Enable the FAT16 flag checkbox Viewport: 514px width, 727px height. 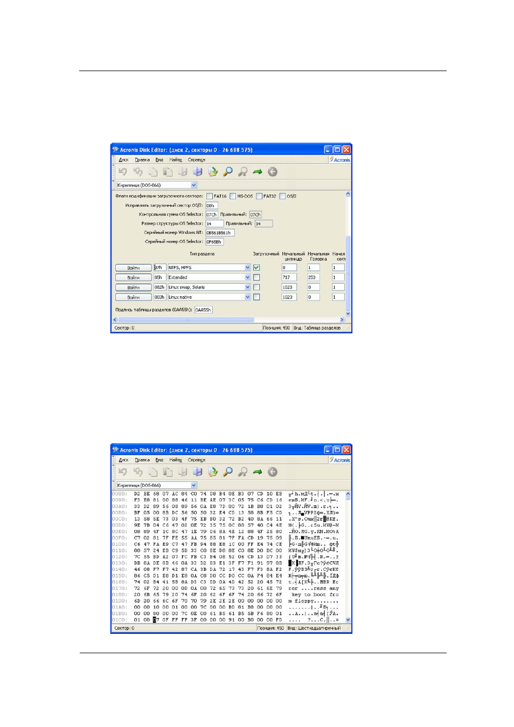[210, 196]
